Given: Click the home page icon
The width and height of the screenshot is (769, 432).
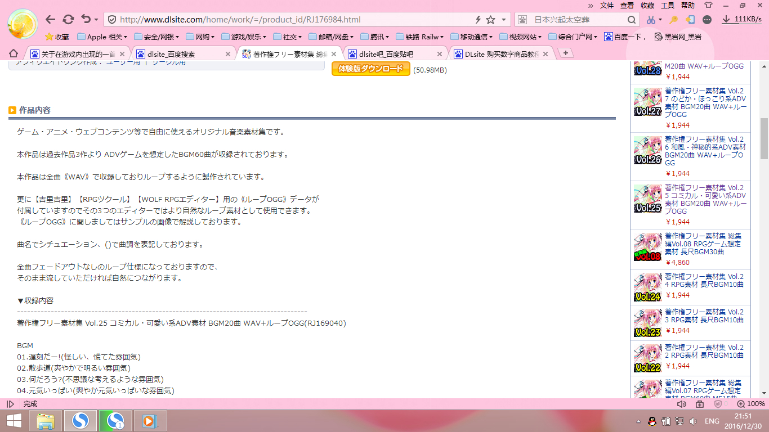Looking at the screenshot, I should click(14, 53).
